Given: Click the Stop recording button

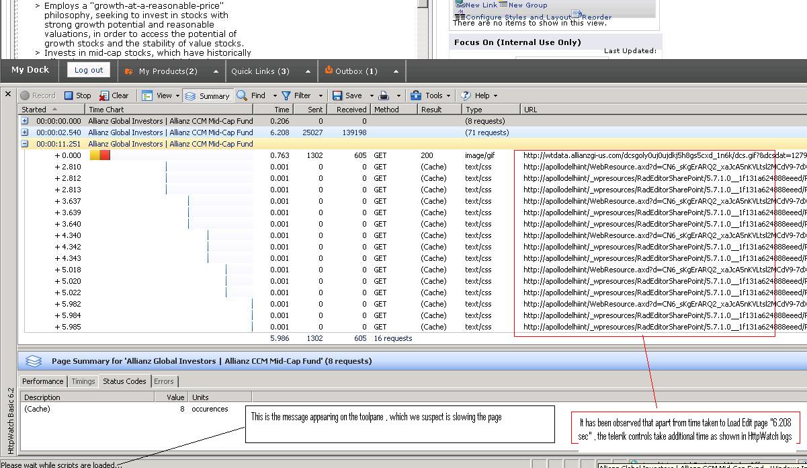Looking at the screenshot, I should [x=77, y=95].
